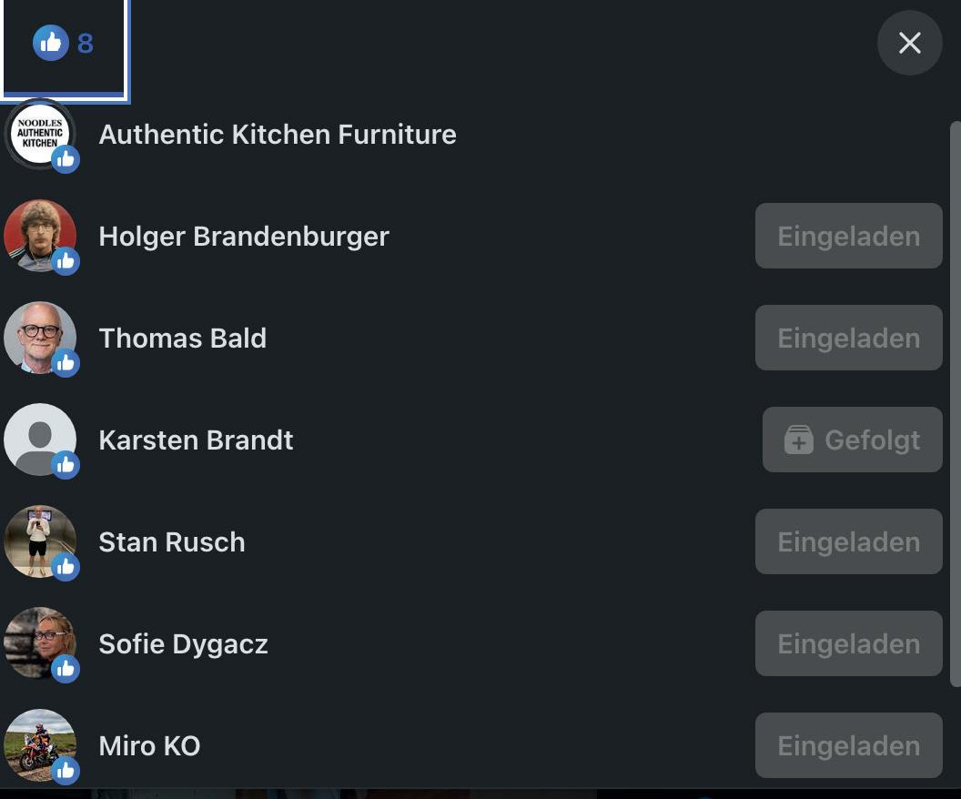The width and height of the screenshot is (961, 799).
Task: Open Stan Rusch's profile picture
Action: point(40,541)
